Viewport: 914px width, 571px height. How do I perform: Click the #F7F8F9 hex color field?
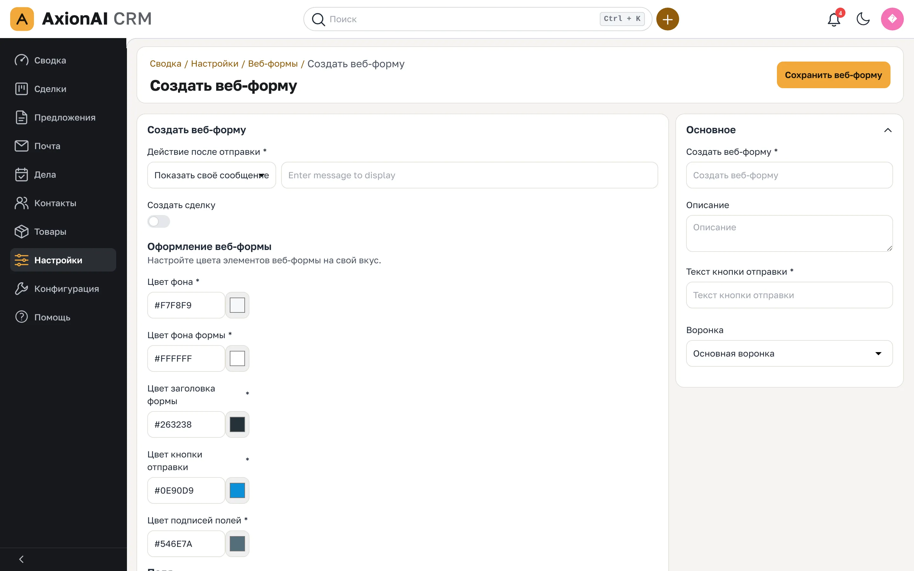[x=186, y=305]
